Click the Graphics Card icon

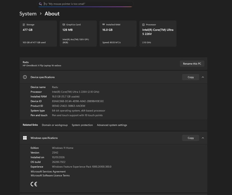pyautogui.click(x=64, y=25)
